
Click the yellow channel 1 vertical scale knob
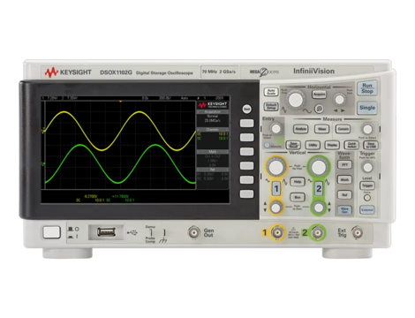click(276, 167)
